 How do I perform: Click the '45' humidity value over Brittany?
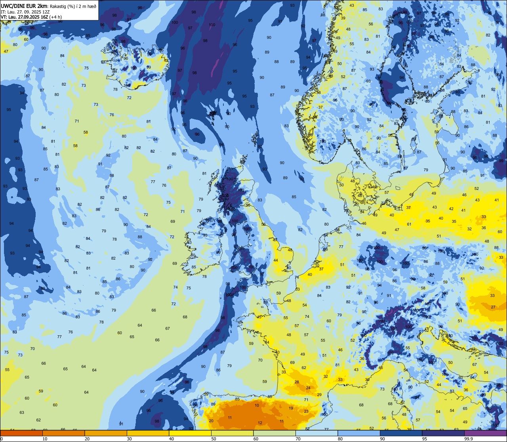(259, 317)
